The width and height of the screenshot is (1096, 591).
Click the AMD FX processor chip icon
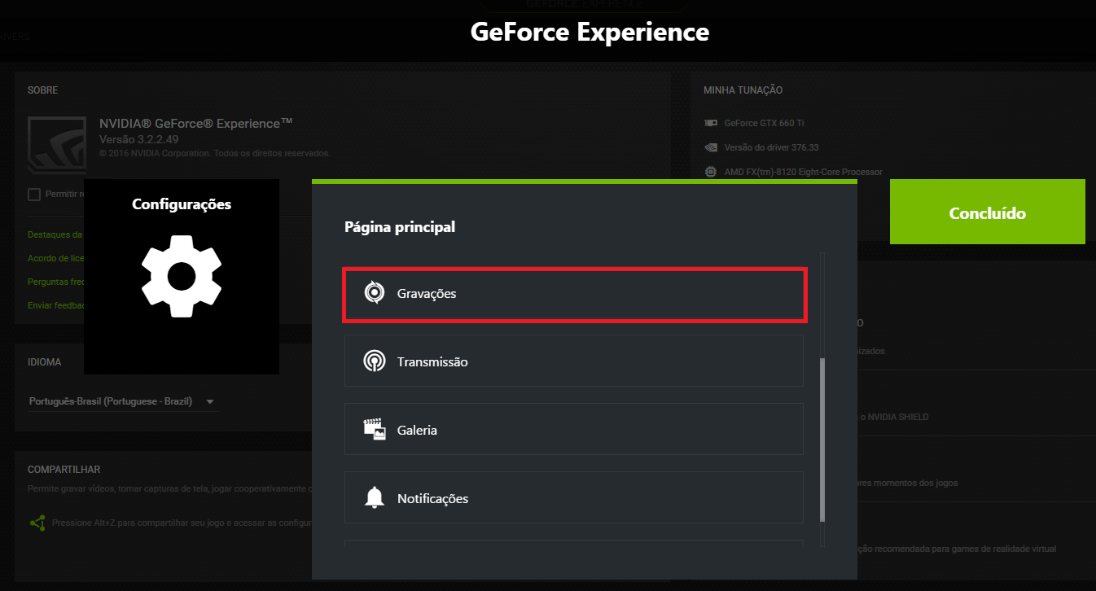tap(711, 172)
